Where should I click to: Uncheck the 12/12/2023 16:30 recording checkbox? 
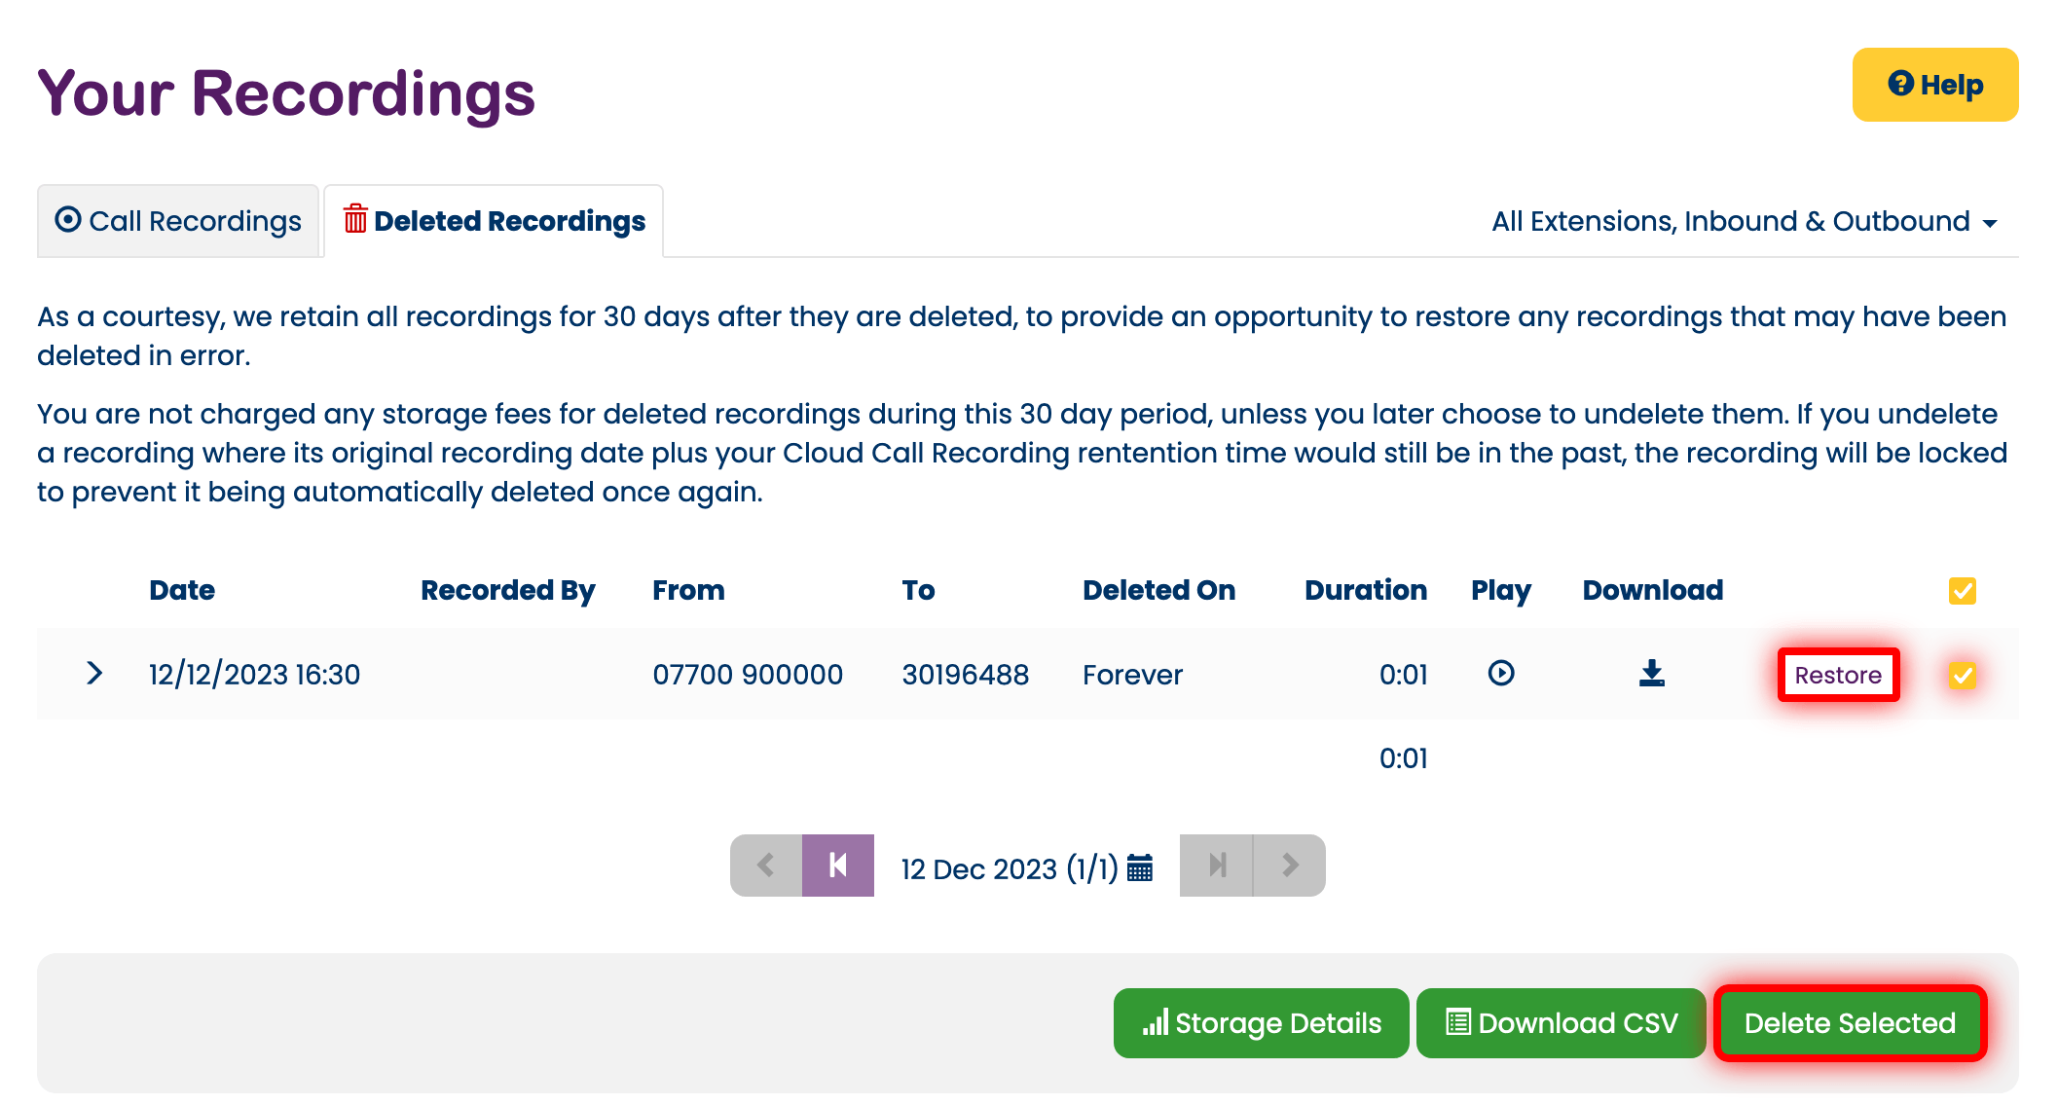click(1962, 675)
